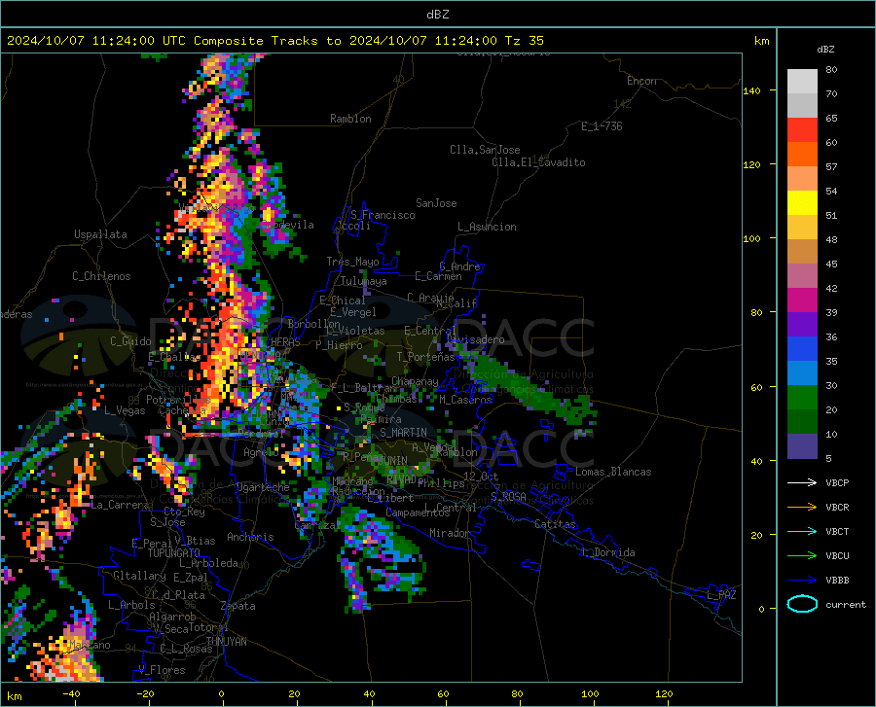Screen dimensions: 876x707
Task: Click the Chapanay map label
Action: (415, 381)
